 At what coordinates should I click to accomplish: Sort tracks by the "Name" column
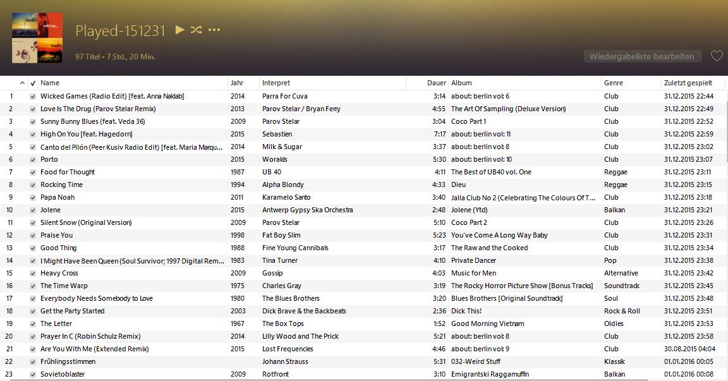50,83
